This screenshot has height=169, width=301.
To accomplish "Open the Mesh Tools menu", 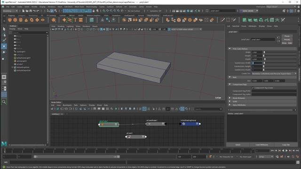I will click(x=79, y=7).
